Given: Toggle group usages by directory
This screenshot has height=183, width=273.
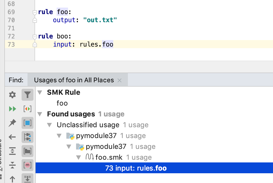Looking at the screenshot, I should coord(28,151).
